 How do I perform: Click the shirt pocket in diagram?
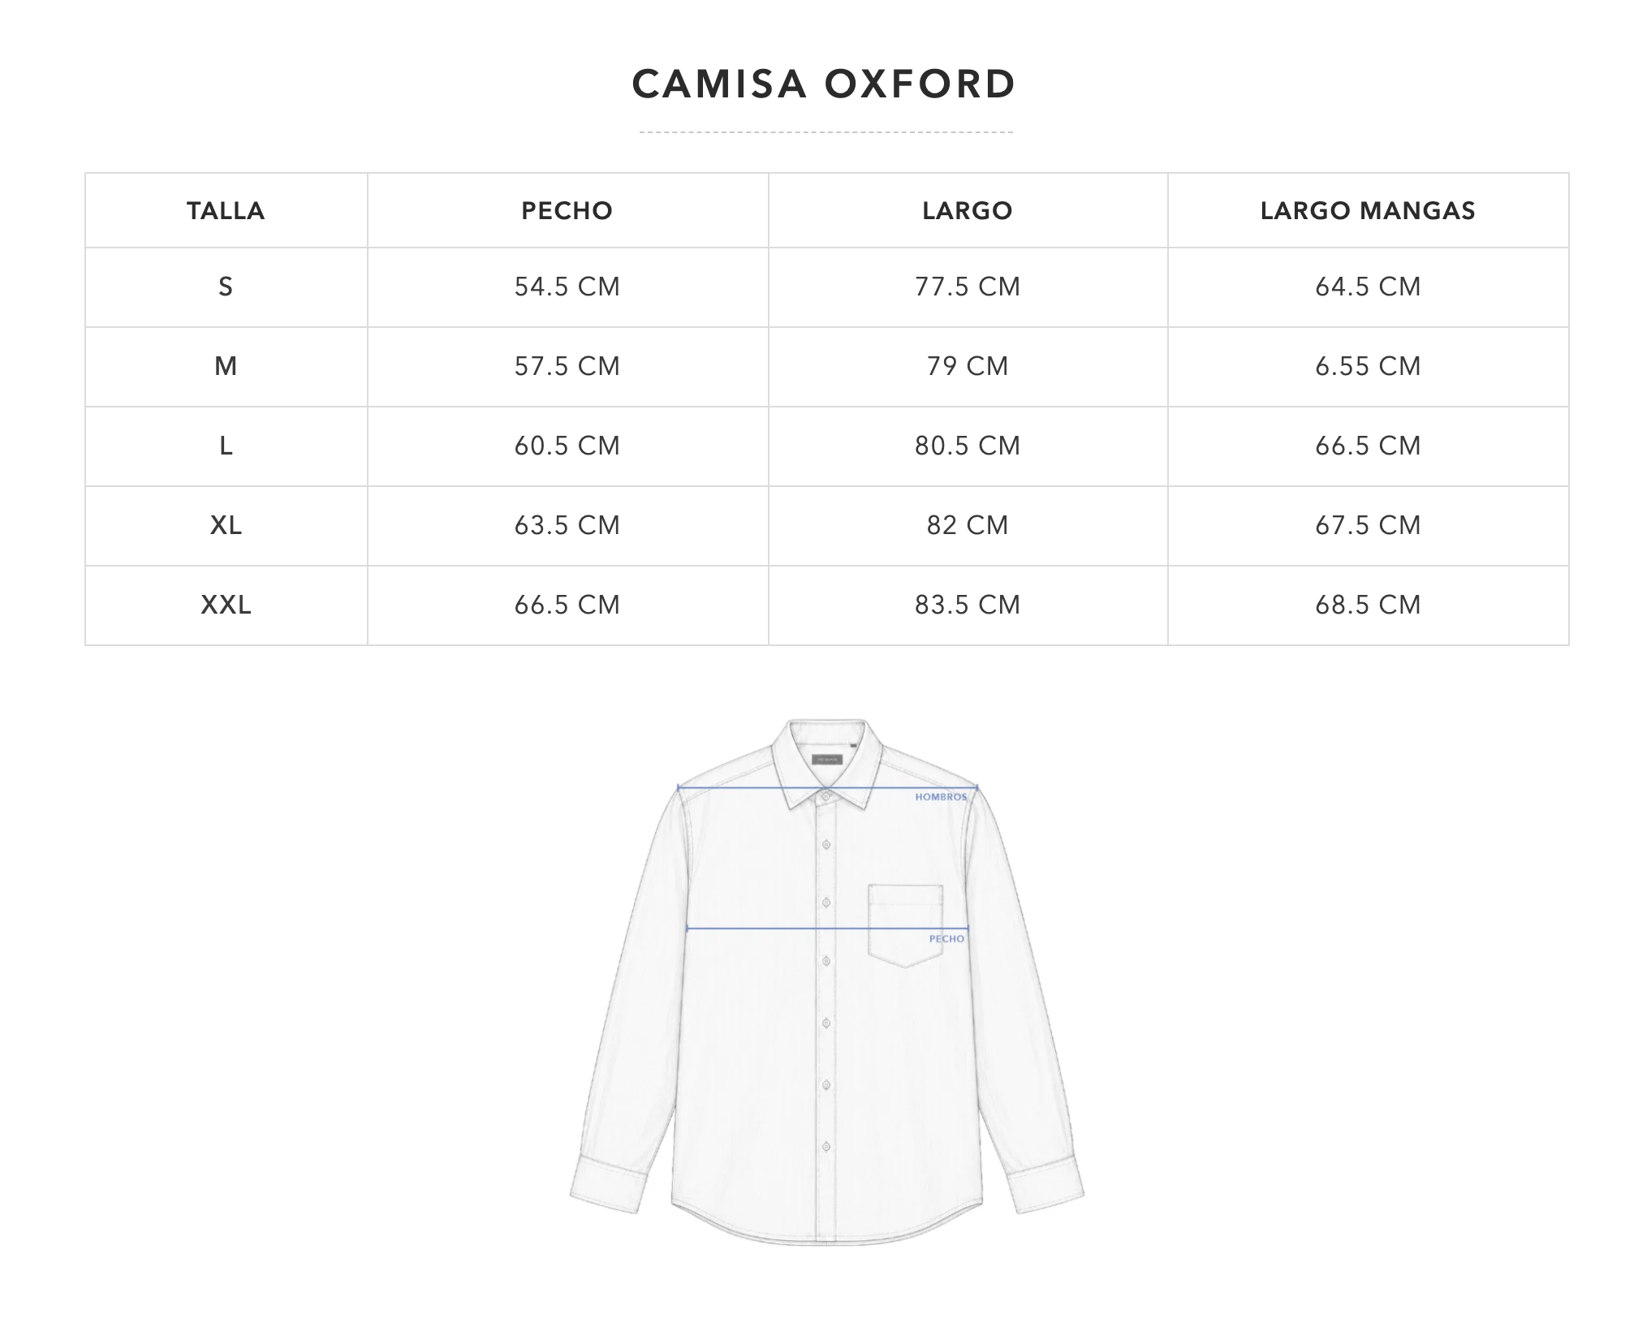(905, 925)
